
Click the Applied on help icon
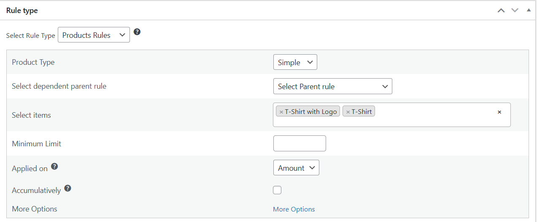coord(54,166)
